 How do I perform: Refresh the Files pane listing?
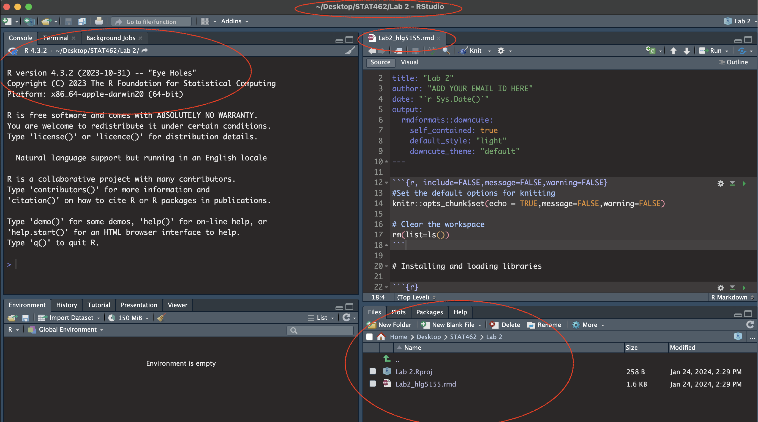coord(750,324)
